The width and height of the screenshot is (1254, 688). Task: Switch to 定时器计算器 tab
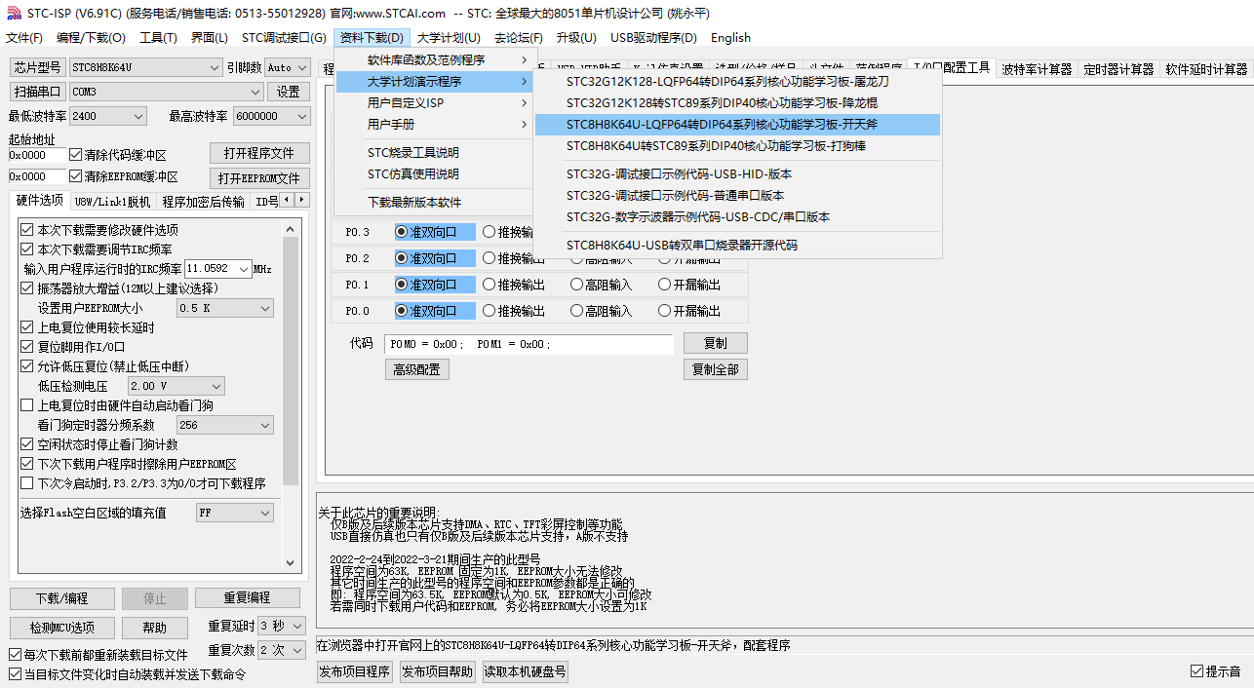[1118, 69]
